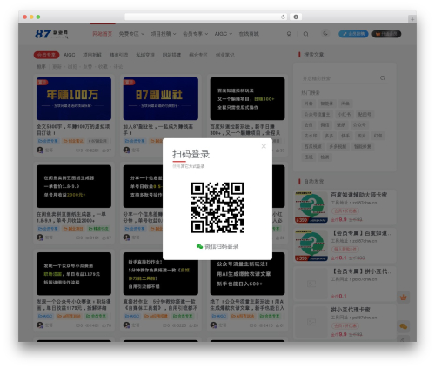Toggle dark mode with the moon icon
Viewport: 435px width, 368px height.
325,34
